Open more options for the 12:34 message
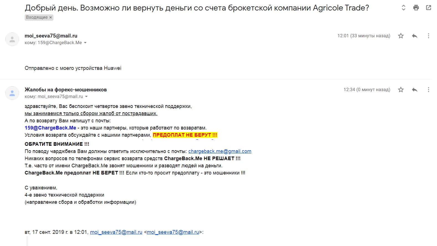 (428, 89)
